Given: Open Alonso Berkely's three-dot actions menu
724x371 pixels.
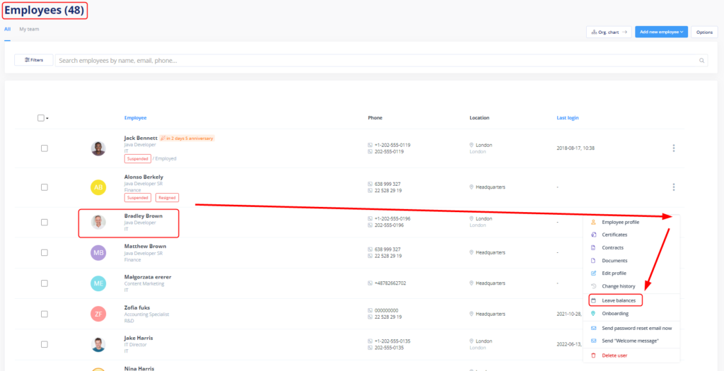Looking at the screenshot, I should 674,187.
